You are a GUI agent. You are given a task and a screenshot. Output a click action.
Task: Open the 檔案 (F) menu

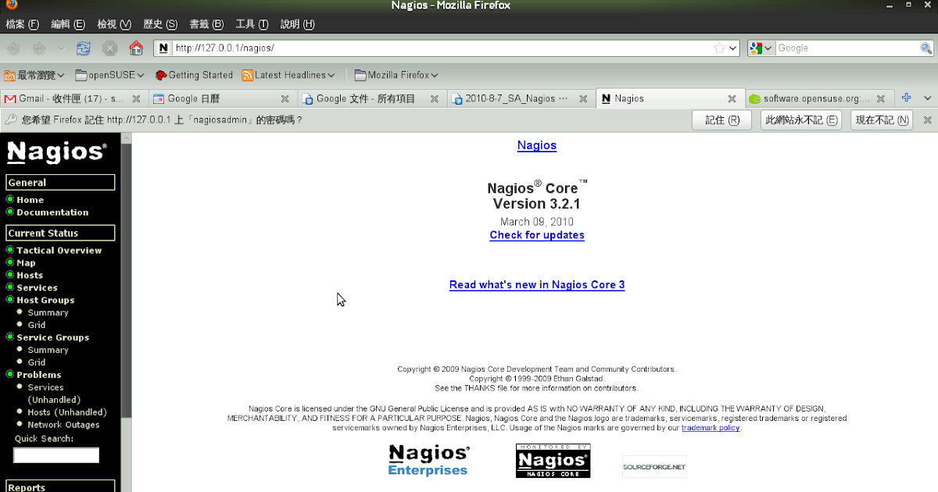coord(23,24)
